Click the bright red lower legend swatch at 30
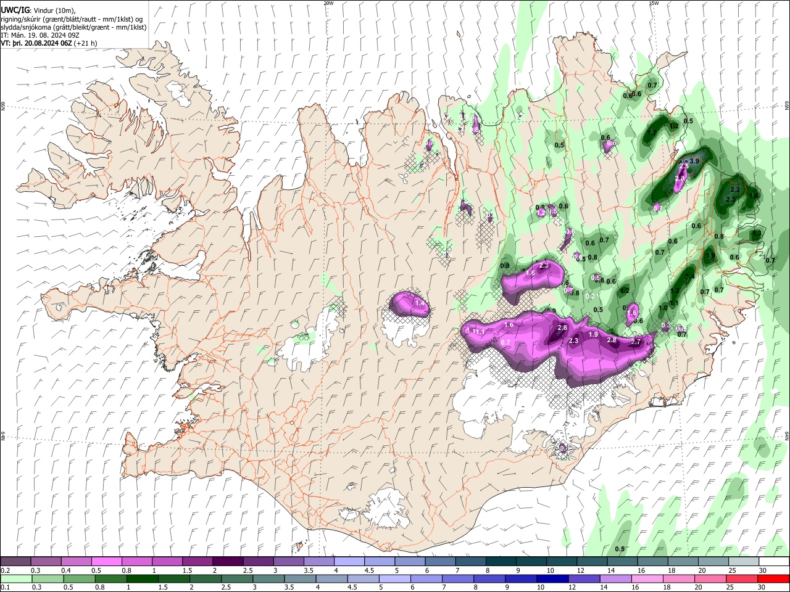 (x=773, y=578)
